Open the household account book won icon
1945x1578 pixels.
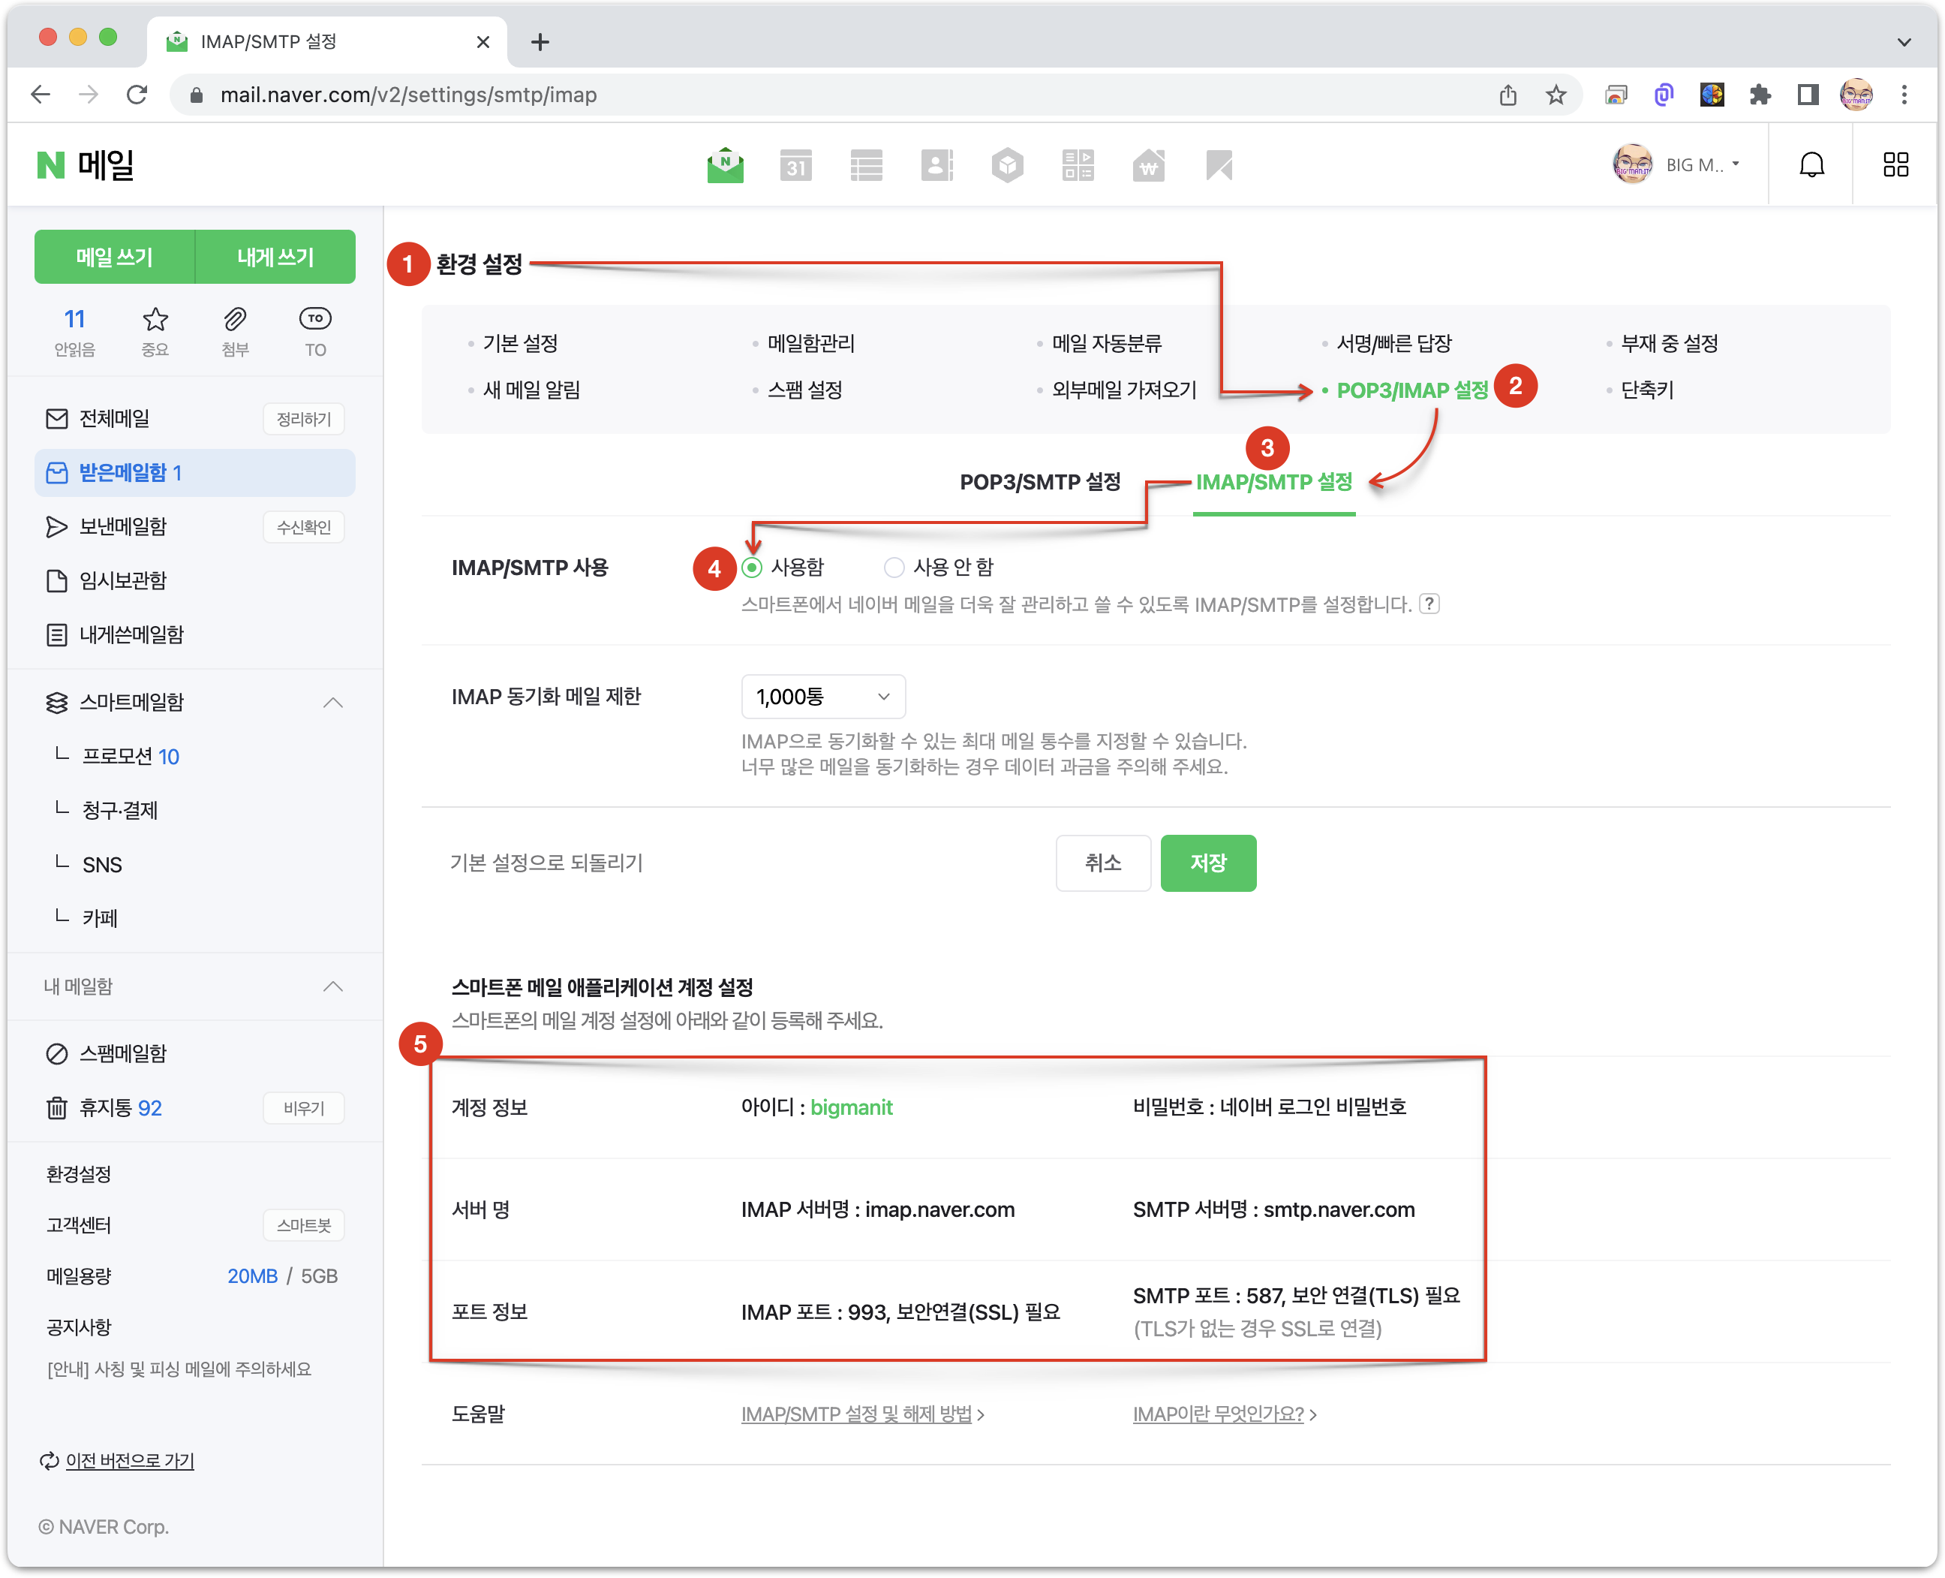coord(1148,165)
